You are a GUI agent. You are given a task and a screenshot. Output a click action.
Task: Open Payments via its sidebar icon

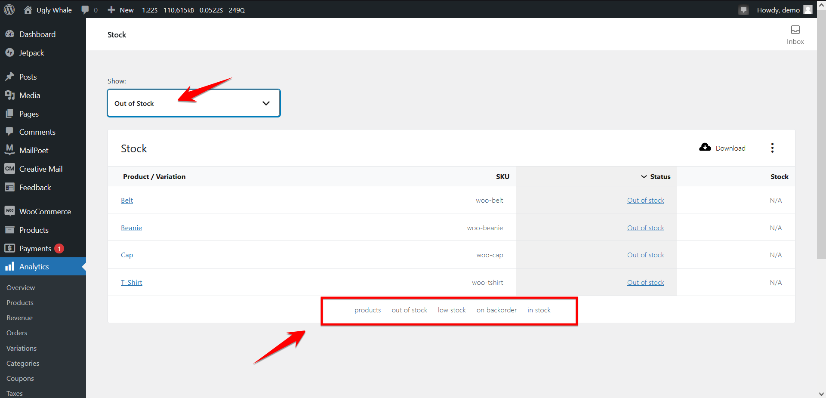pos(10,248)
